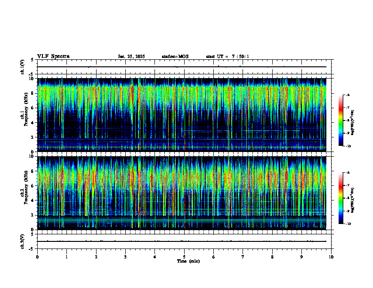Click the "6" kHz tick on ch.2 frequency axis
The height and width of the screenshot is (288, 373).
[x=33, y=186]
